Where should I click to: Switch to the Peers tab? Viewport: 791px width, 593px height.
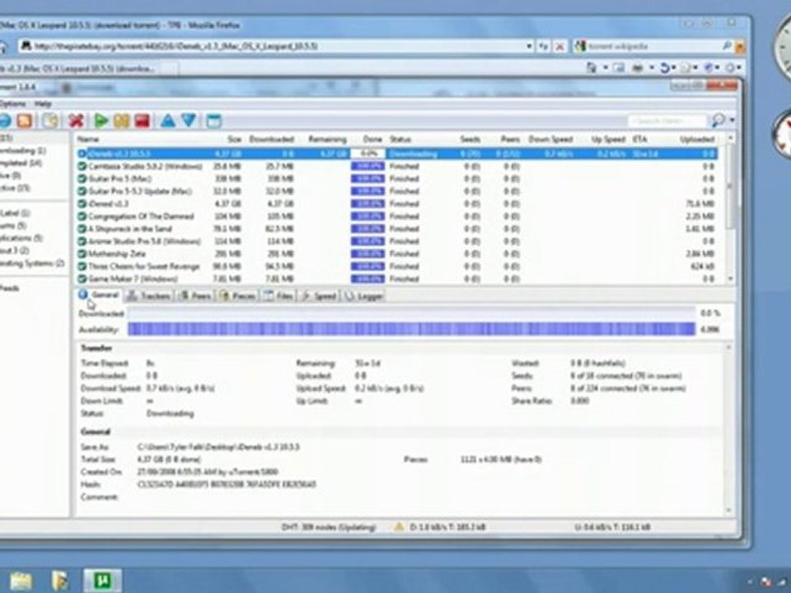coord(195,296)
